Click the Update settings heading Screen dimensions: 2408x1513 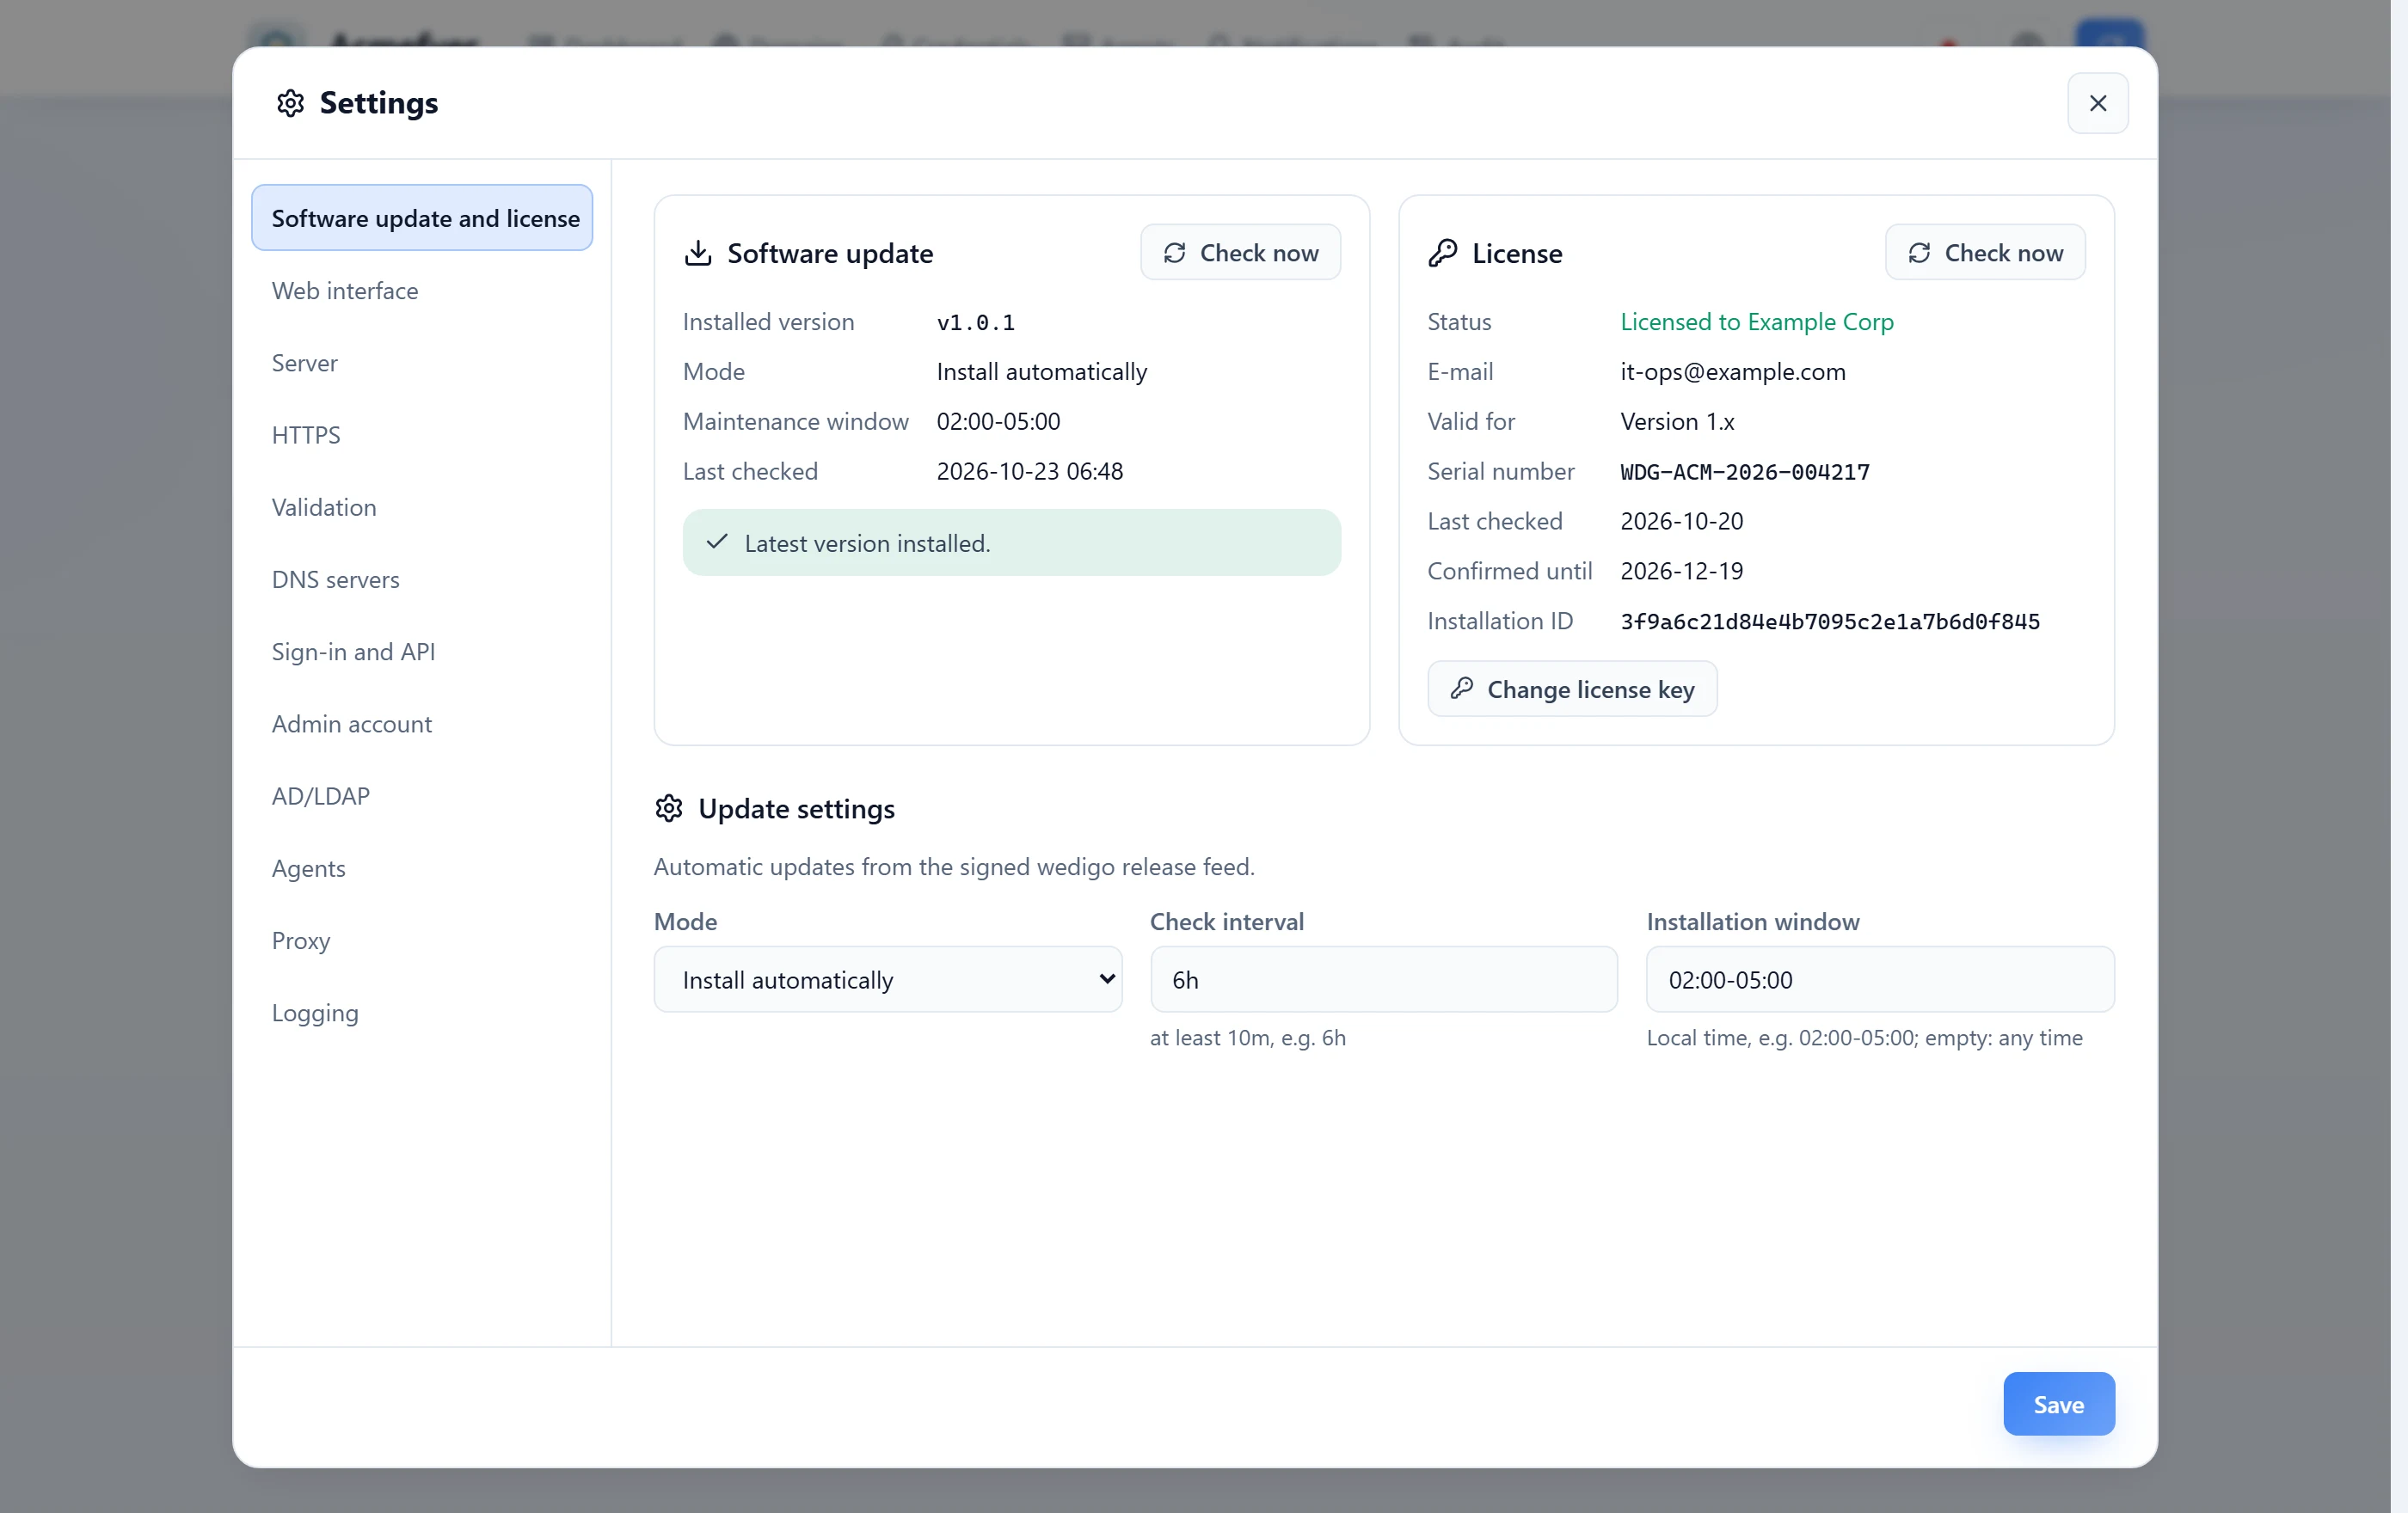[x=796, y=808]
